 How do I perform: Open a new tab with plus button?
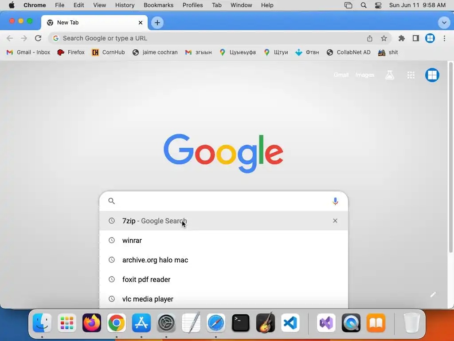coord(157,23)
